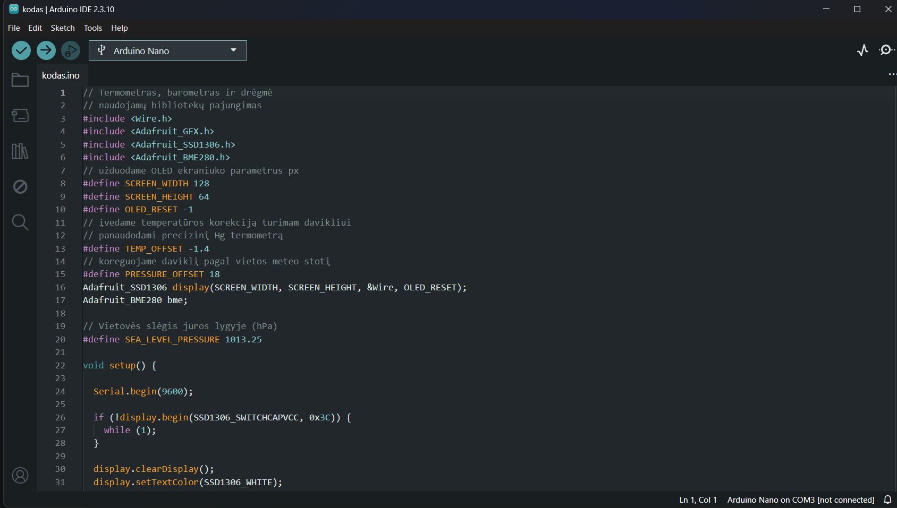Open the Debug sidebar panel
The height and width of the screenshot is (508, 897).
pyautogui.click(x=20, y=186)
